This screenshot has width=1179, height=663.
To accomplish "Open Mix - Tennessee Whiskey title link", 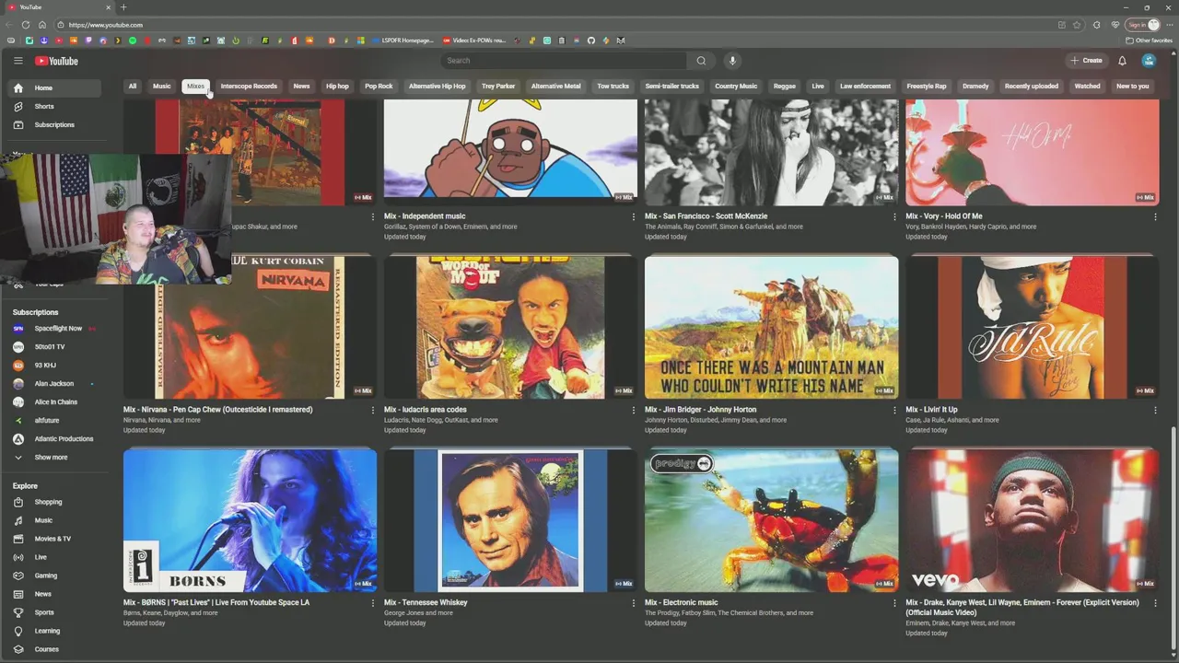I will pos(426,603).
